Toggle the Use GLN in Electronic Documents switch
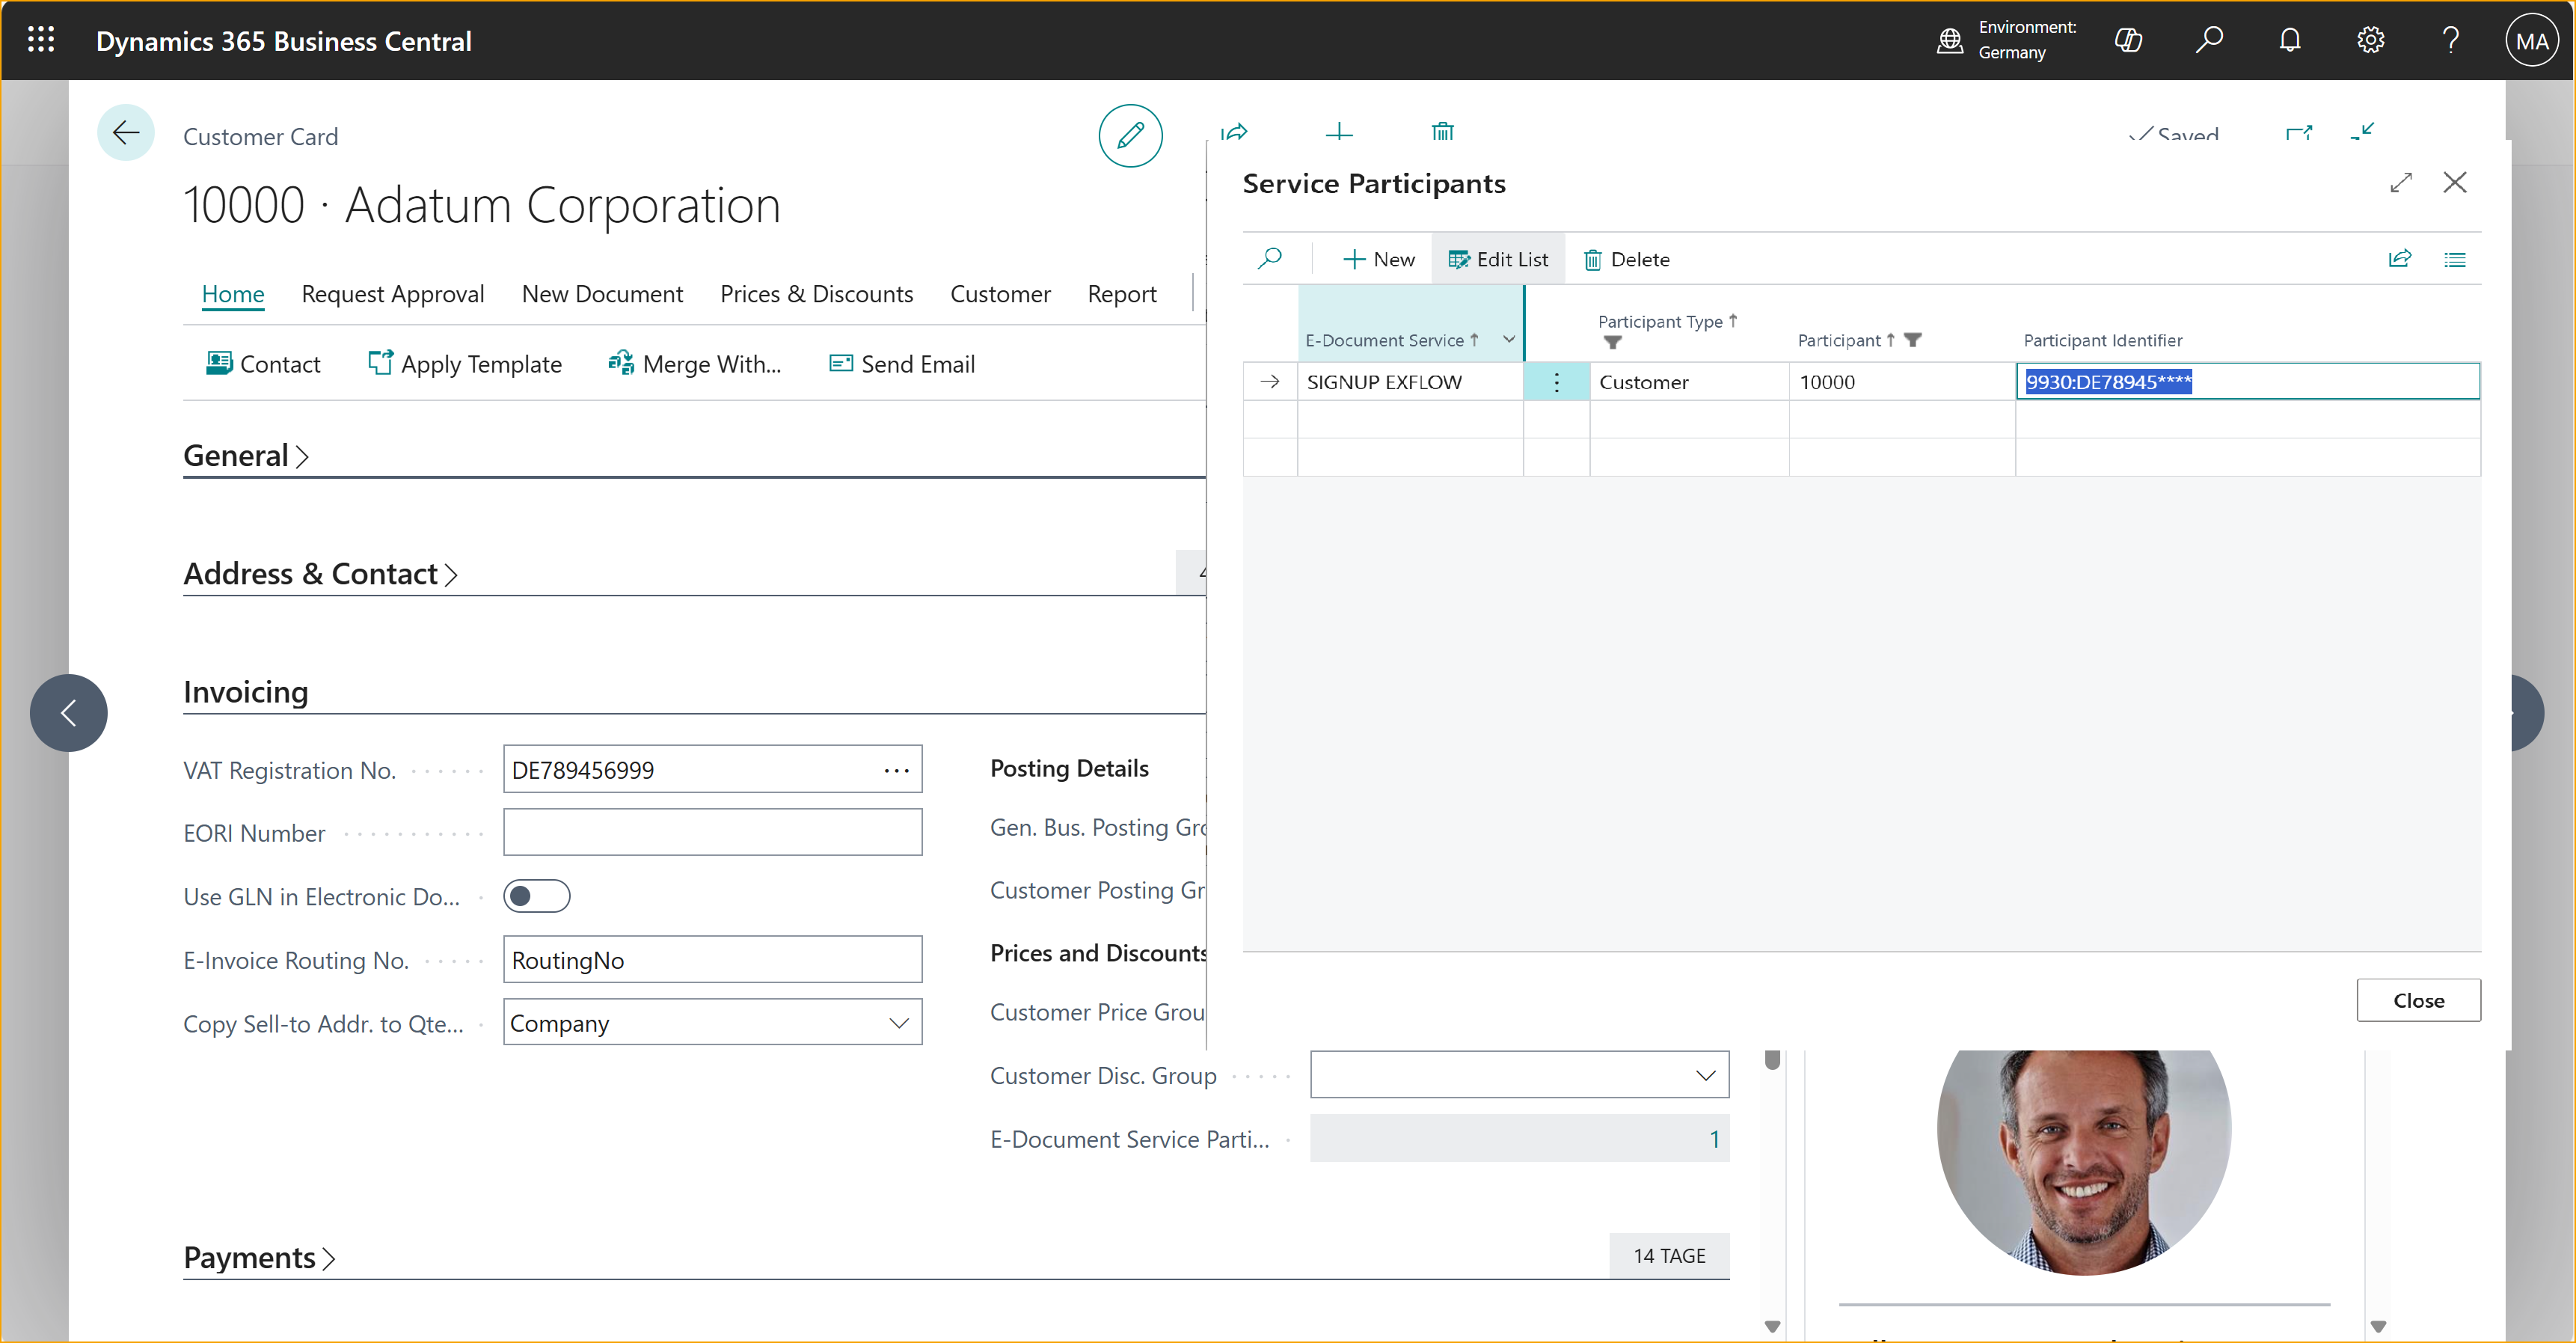 [x=537, y=896]
